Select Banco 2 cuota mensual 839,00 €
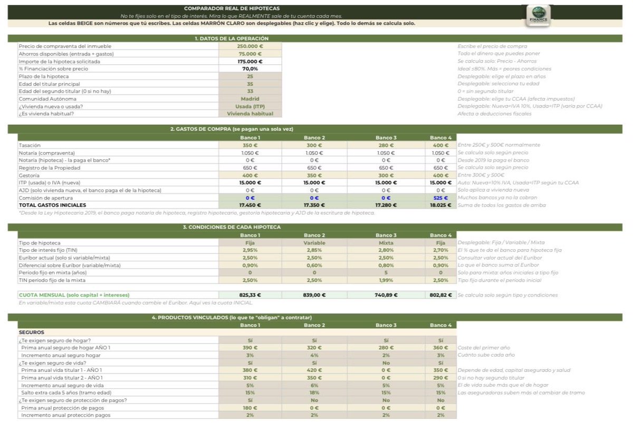Screen dimensions: 633x423 (x=314, y=295)
